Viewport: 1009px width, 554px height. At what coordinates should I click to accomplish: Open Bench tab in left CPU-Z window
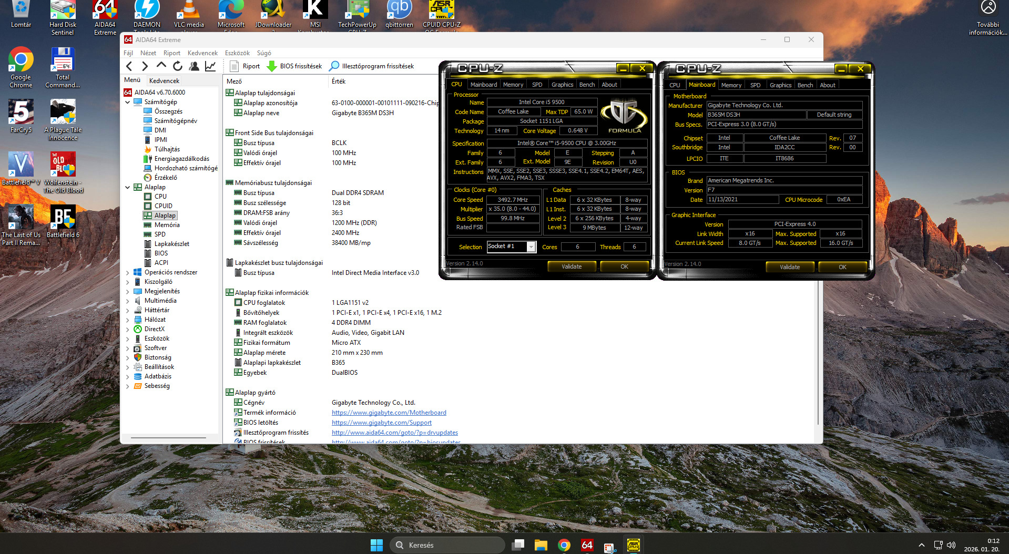tap(587, 85)
